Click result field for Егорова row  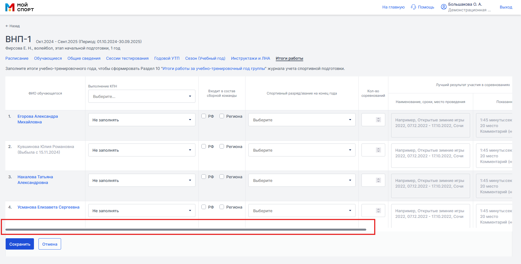[x=494, y=125]
